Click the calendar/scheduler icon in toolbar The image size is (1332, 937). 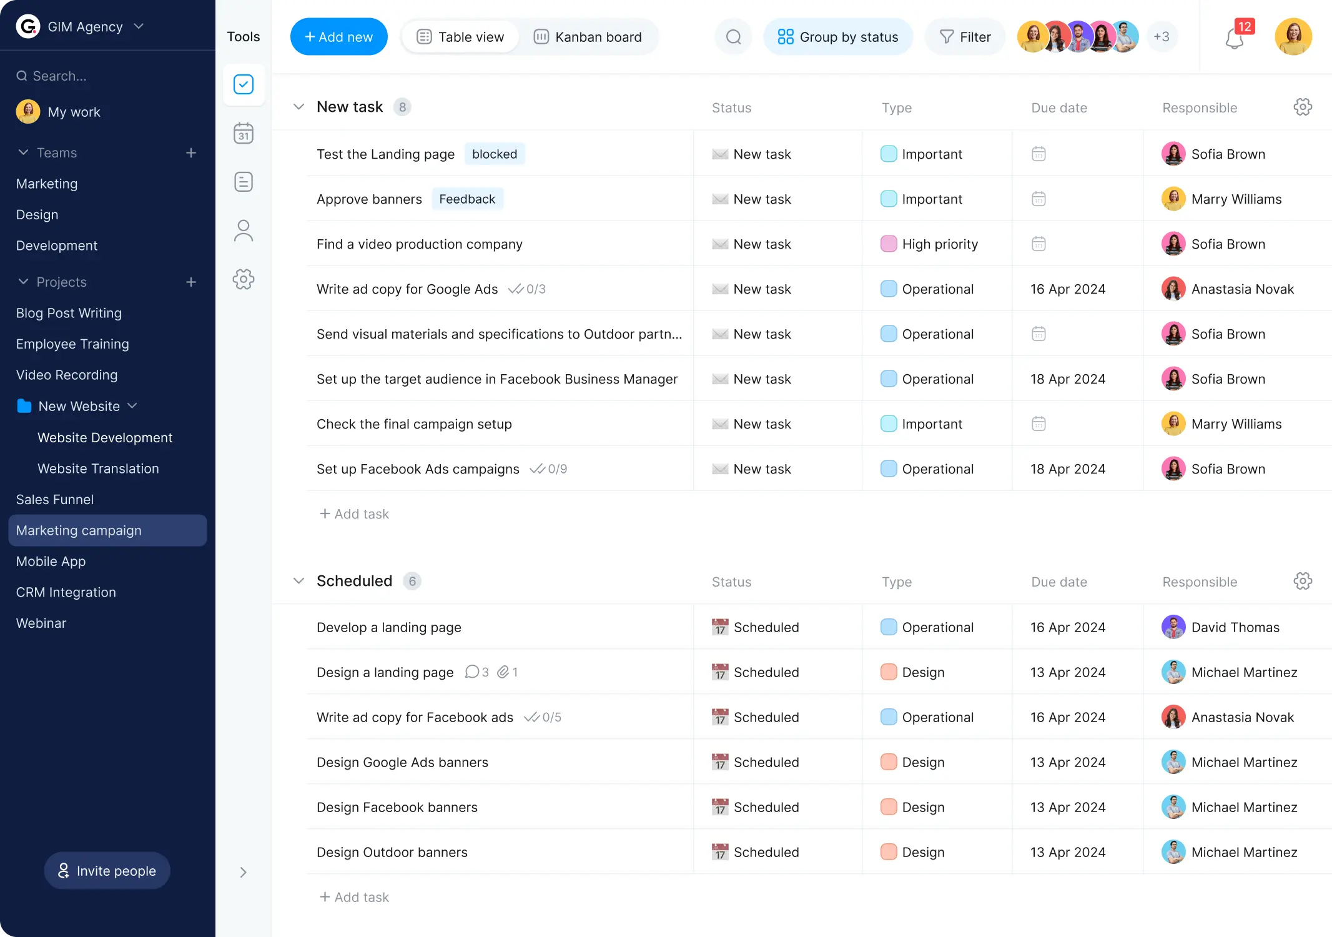pyautogui.click(x=244, y=133)
